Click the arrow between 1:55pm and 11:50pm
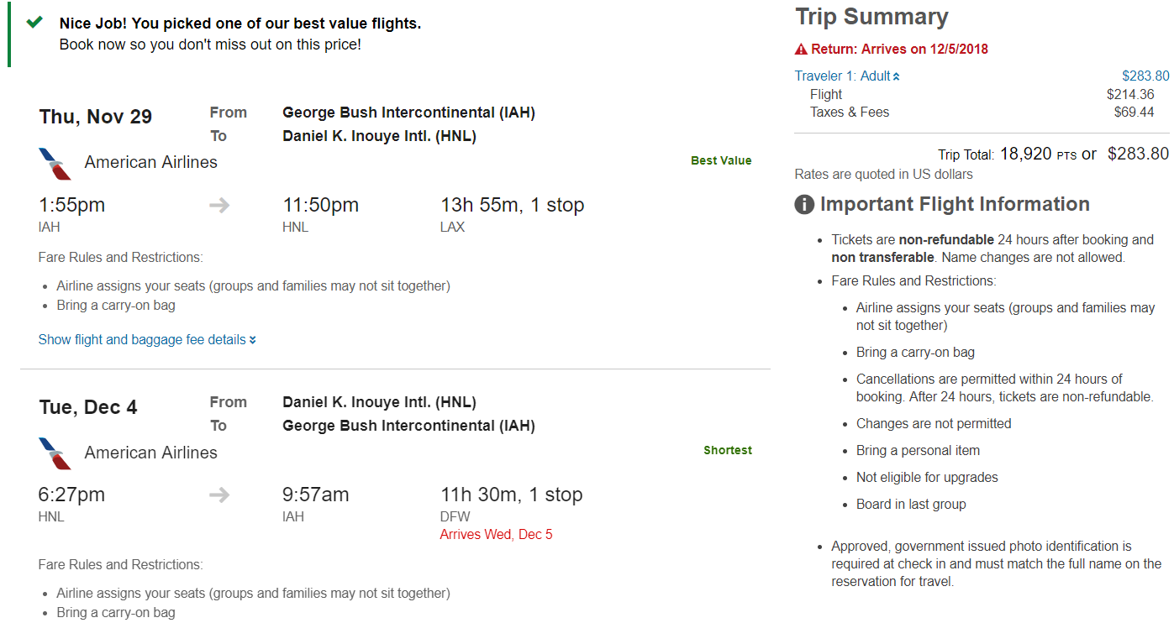Screen dimensions: 1174x623 pyautogui.click(x=219, y=205)
